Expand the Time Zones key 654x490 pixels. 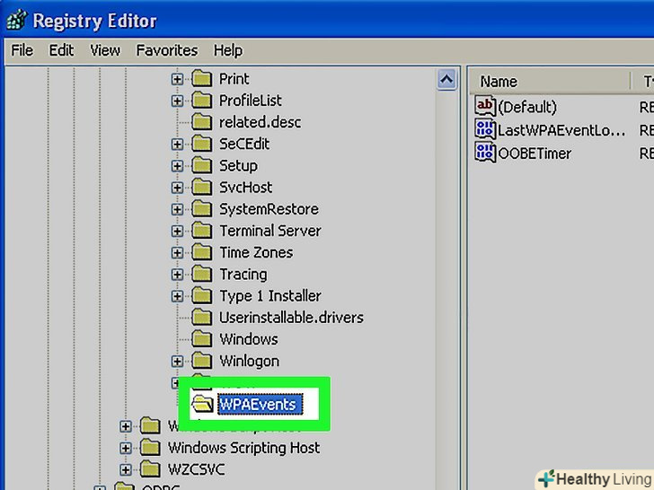click(x=177, y=252)
